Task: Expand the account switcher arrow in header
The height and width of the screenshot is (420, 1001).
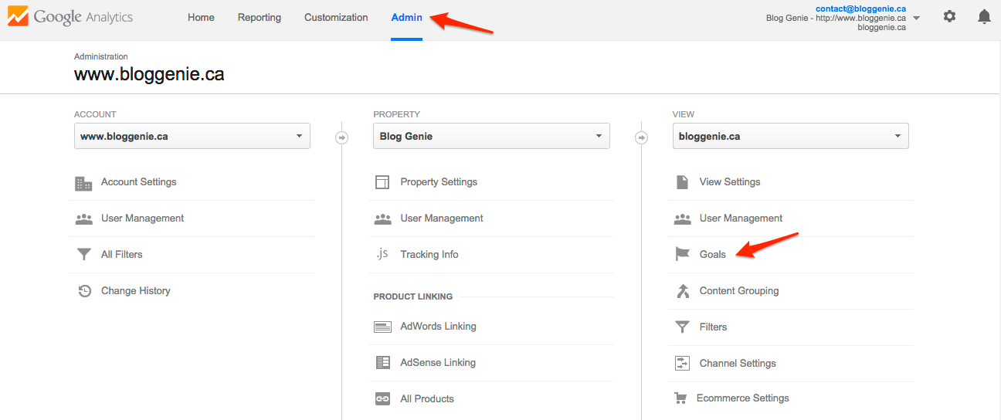Action: (916, 18)
